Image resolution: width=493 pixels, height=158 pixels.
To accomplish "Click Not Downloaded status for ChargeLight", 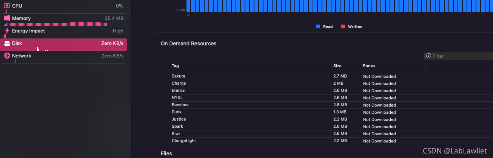I will [x=379, y=141].
